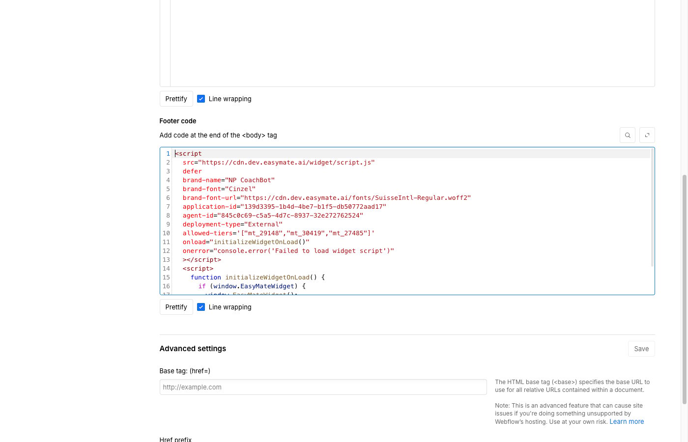Click the agent-id code line
This screenshot has height=442, width=688.
[x=273, y=216]
